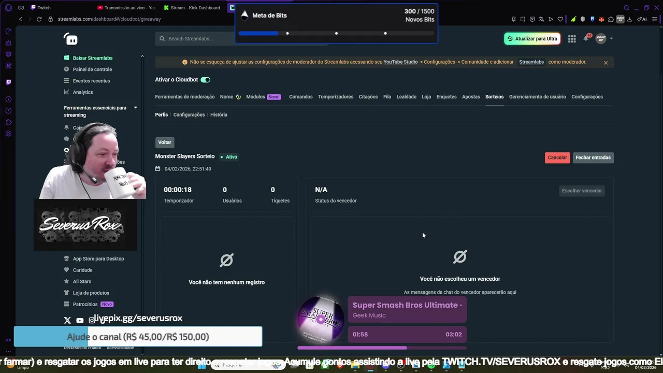The height and width of the screenshot is (373, 663).
Task: Add page to bookmarks heart icon
Action: coord(560,19)
